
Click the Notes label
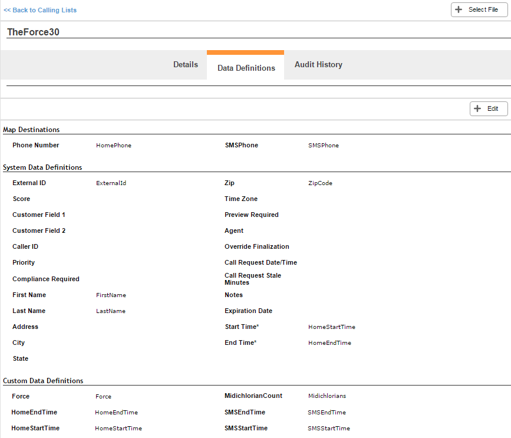233,295
